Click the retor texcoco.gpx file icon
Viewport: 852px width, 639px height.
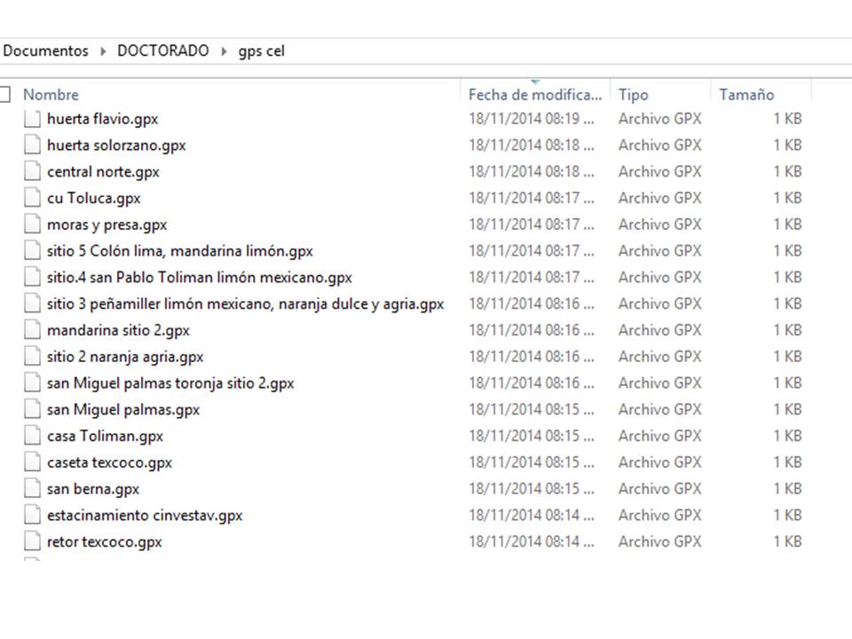pyautogui.click(x=32, y=541)
